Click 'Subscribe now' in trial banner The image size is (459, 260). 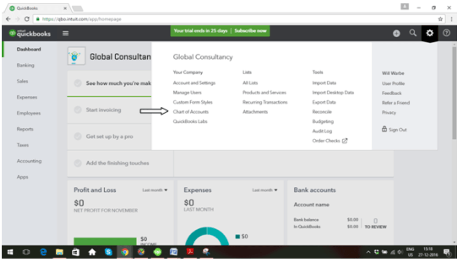pos(251,31)
